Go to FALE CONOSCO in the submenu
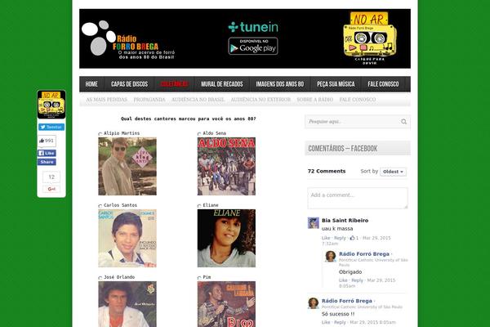The image size is (490, 327). coord(358,100)
